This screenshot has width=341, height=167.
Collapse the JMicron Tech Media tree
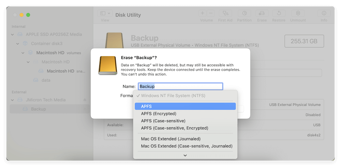click(x=13, y=100)
